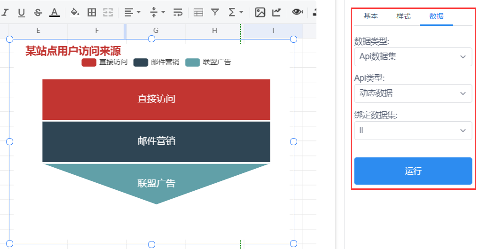The image size is (480, 249).
Task: Select column F header
Action: click(x=97, y=31)
